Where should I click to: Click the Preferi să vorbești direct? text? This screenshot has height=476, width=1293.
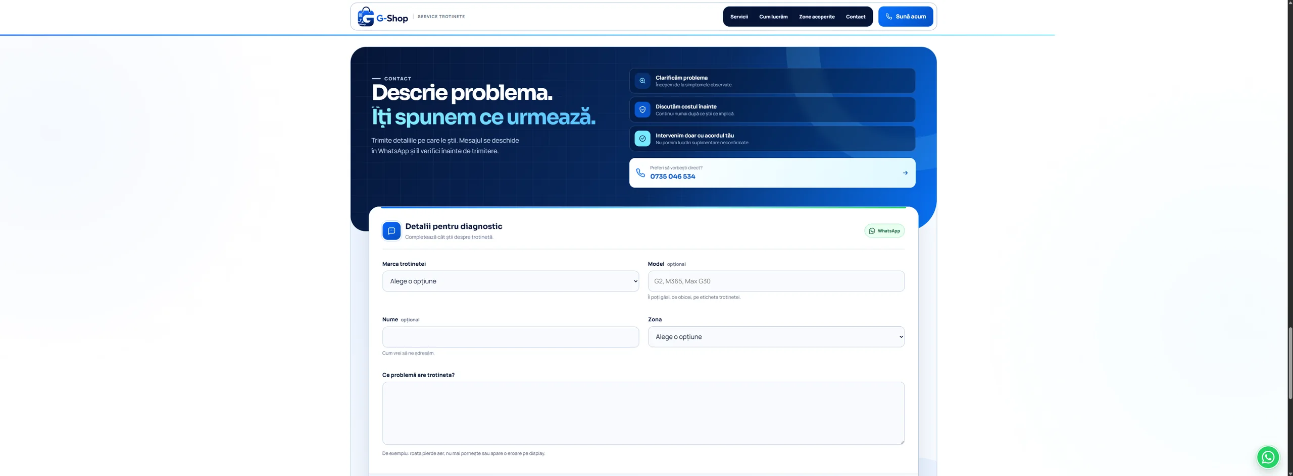tap(676, 168)
